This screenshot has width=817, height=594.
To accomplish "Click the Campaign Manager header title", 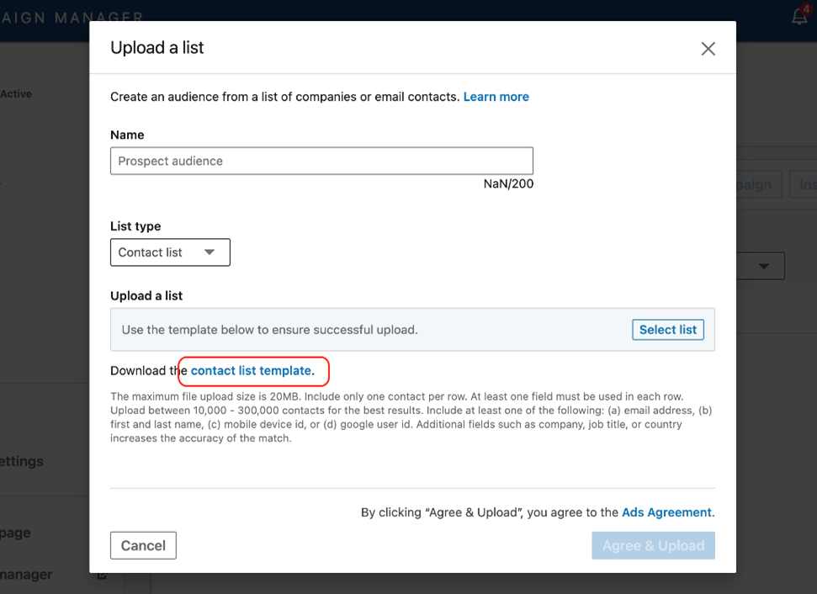I will 72,18.
